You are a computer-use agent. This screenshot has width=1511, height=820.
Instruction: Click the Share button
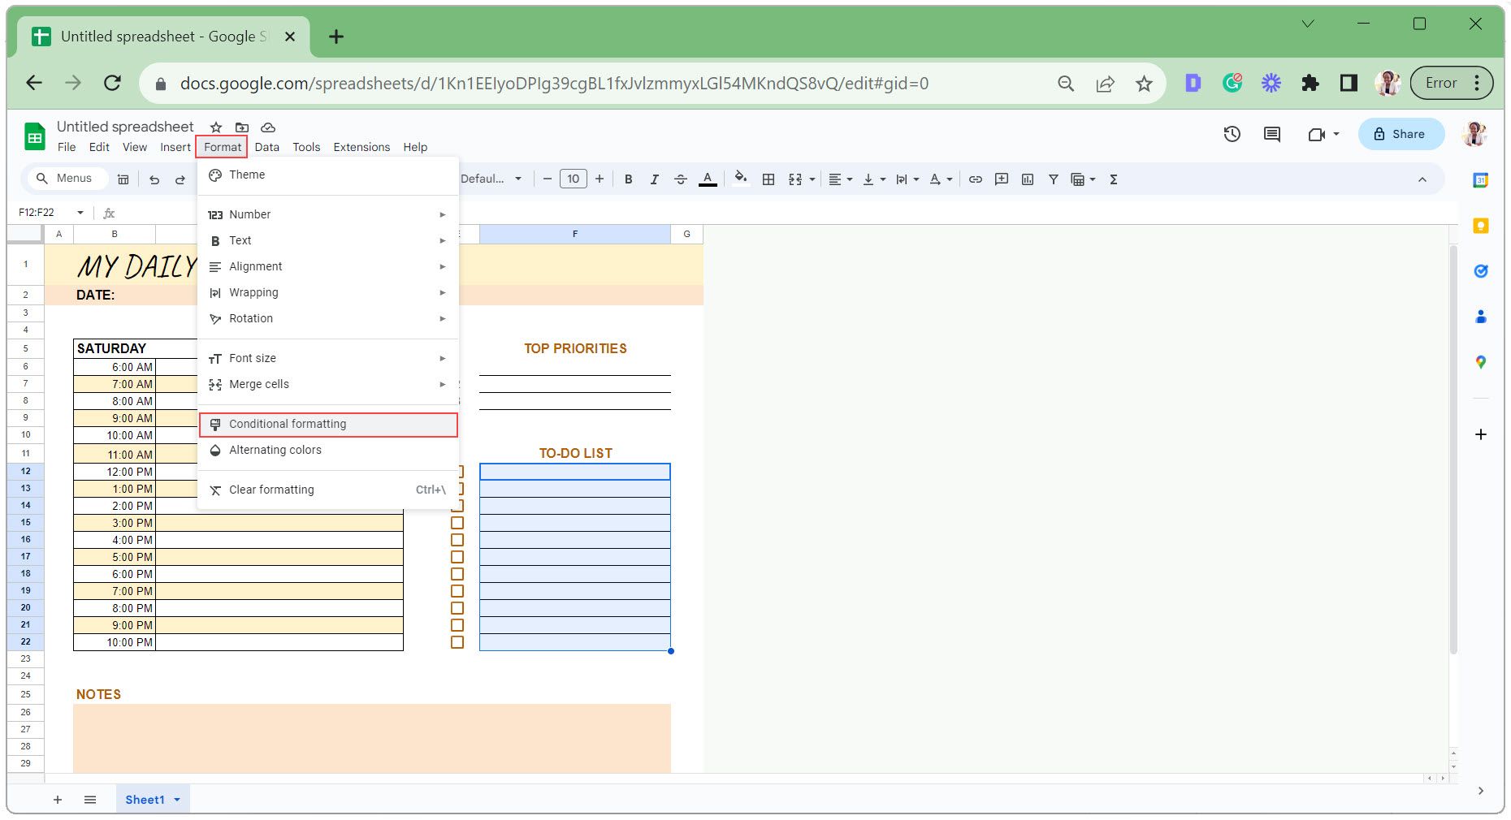(x=1401, y=134)
